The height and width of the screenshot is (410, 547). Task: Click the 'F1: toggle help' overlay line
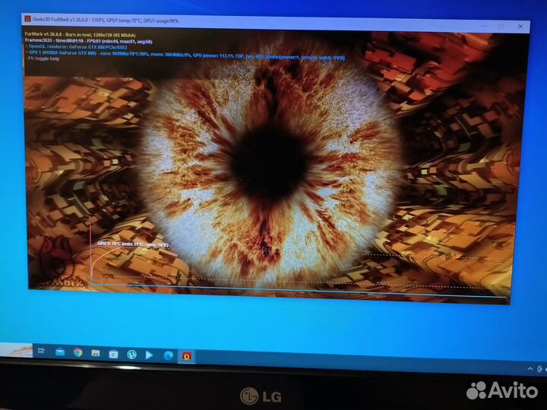(44, 58)
